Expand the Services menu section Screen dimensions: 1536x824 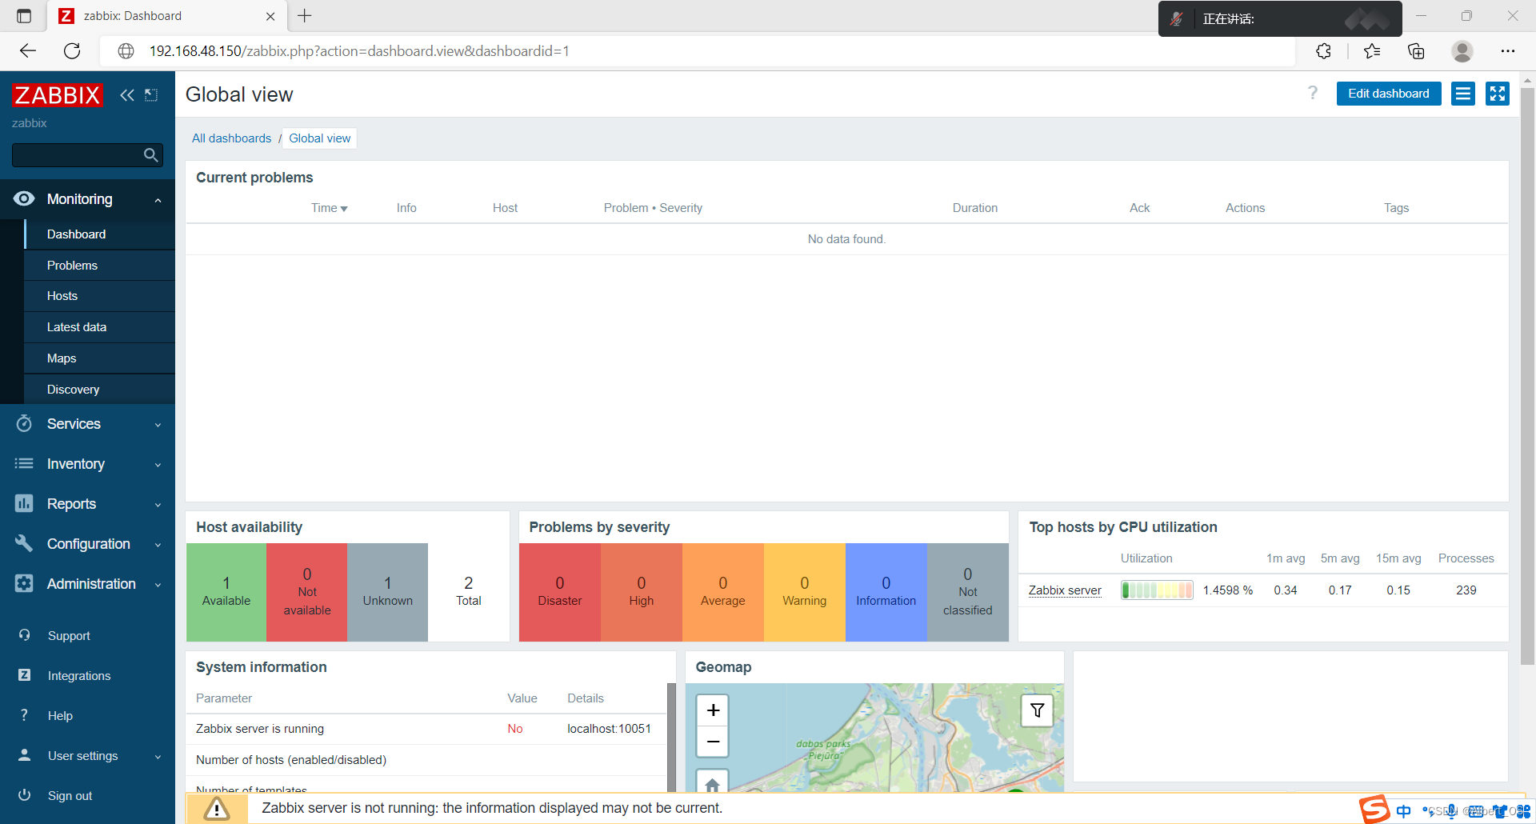(158, 425)
